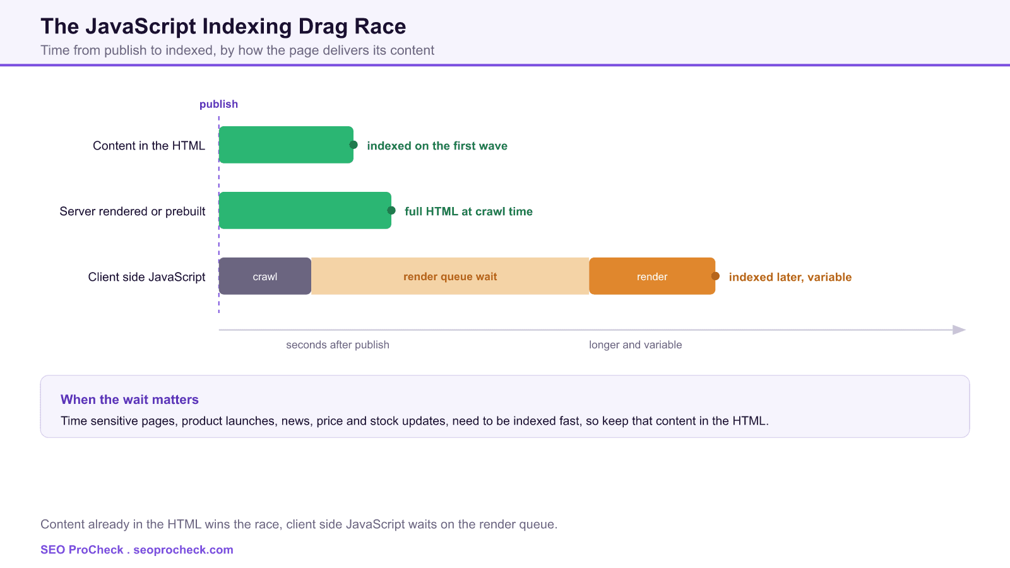
Task: Select the 'Server rendered or prebuilt' row label
Action: click(x=133, y=211)
